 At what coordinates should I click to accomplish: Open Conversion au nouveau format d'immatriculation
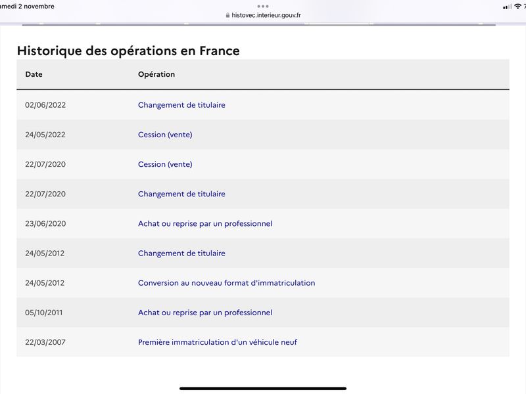coord(226,283)
